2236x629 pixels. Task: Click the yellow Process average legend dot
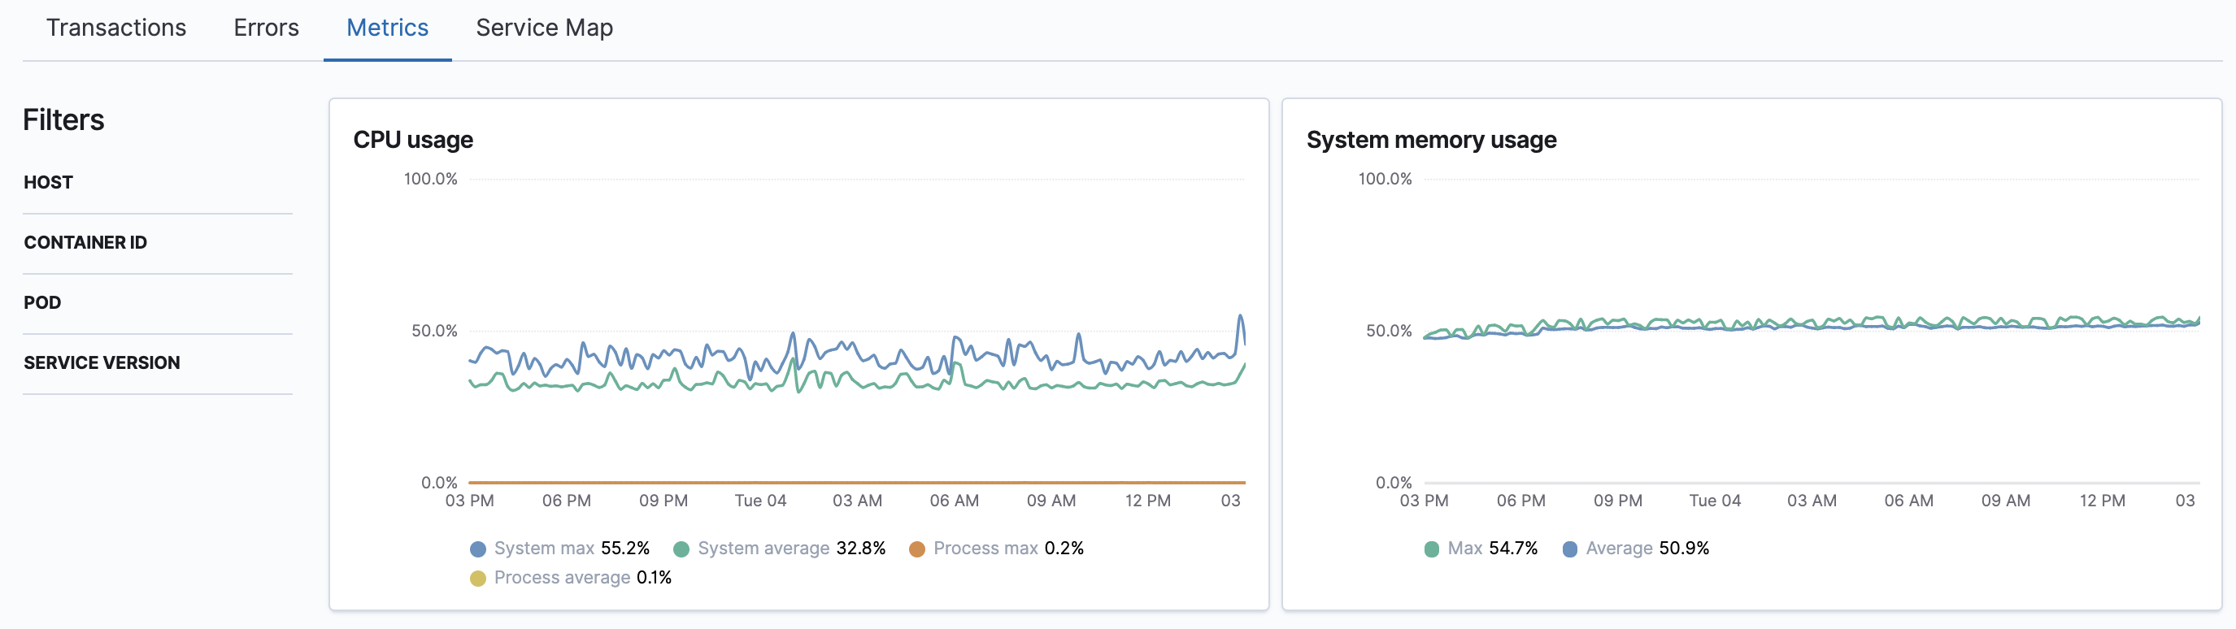click(x=477, y=579)
